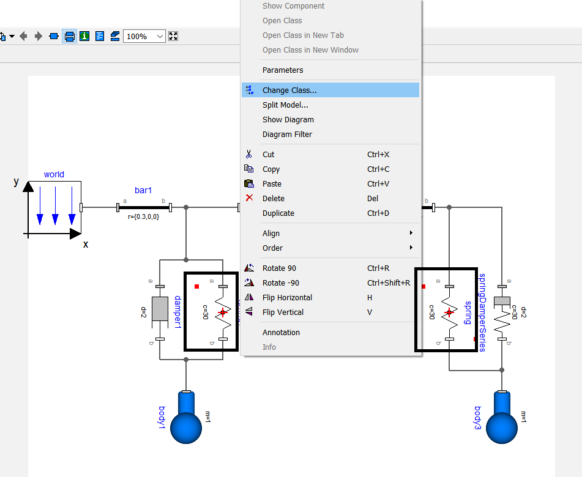582x477 pixels.
Task: Click Fit to Window icon
Action: tap(173, 36)
